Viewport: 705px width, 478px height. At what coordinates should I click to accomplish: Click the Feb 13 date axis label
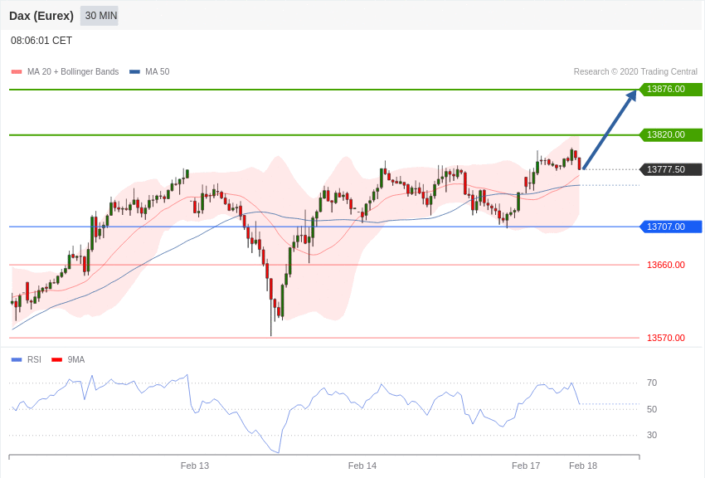pos(195,466)
